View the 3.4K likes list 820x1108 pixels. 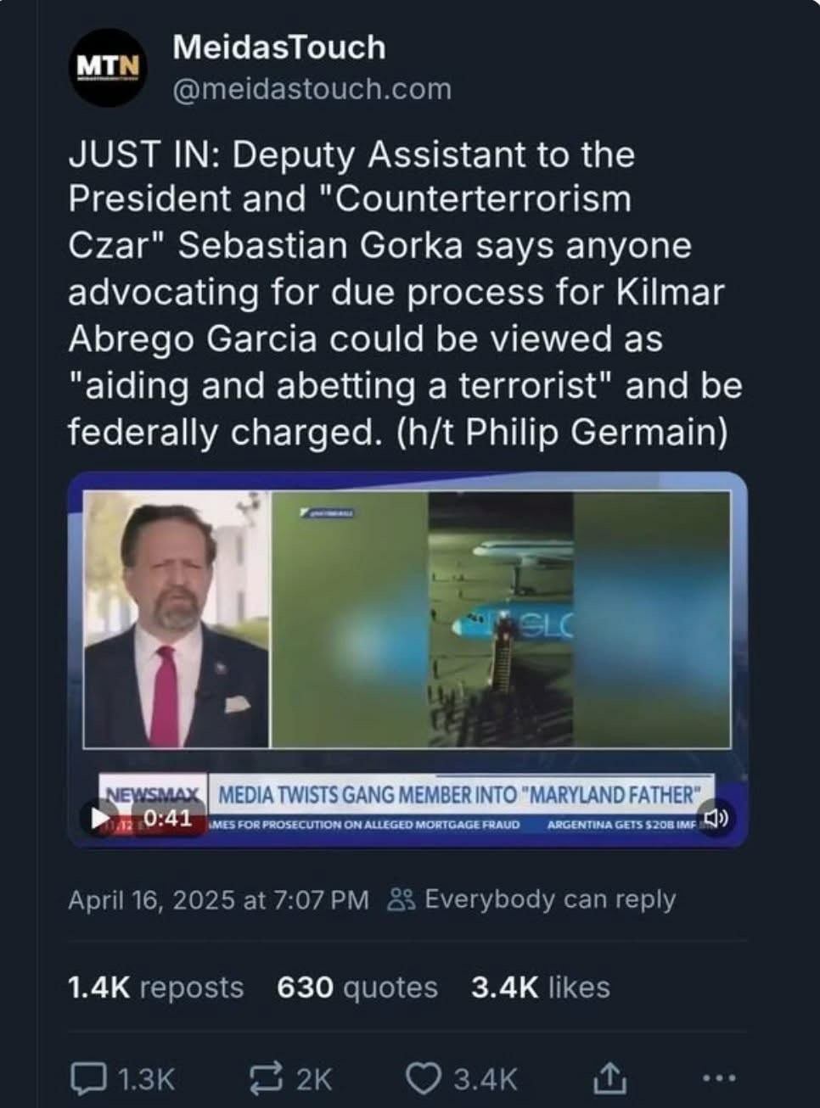click(540, 988)
